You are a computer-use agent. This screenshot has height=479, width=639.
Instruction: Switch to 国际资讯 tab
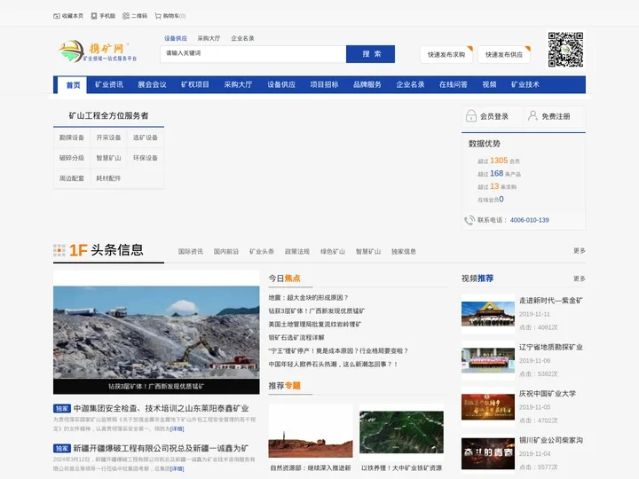click(x=190, y=252)
